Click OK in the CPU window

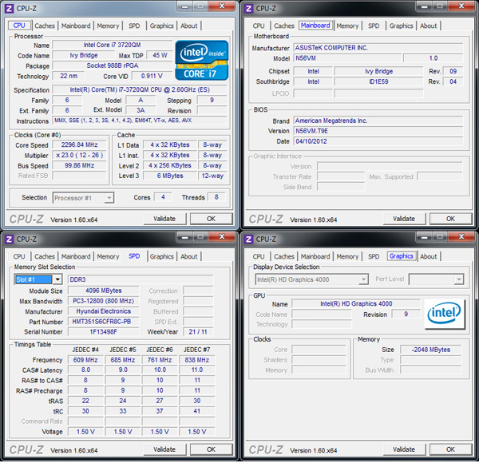pyautogui.click(x=211, y=219)
